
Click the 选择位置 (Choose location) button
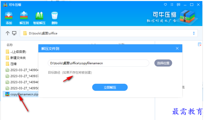pos(163,63)
